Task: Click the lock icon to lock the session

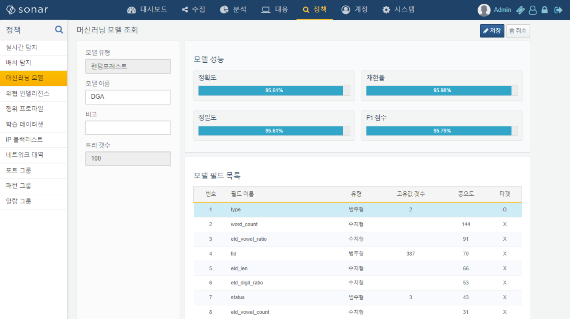Action: 544,10
